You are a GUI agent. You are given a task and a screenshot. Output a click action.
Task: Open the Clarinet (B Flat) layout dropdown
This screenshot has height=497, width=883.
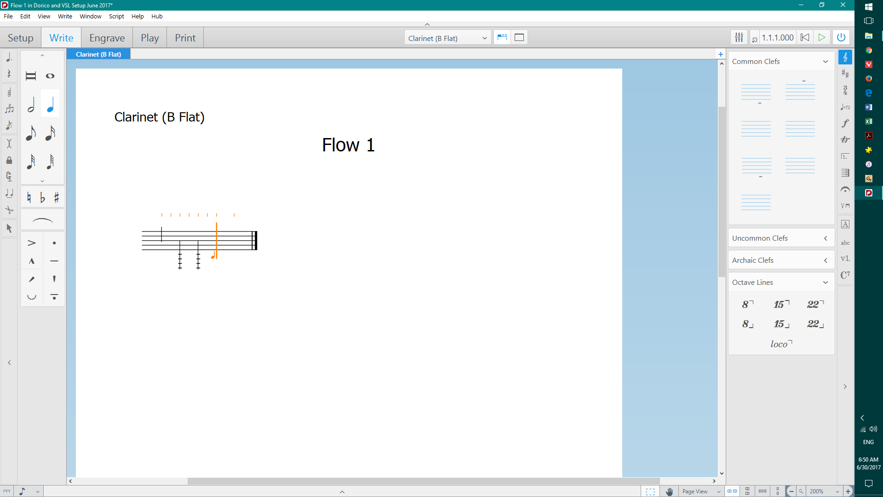point(447,38)
